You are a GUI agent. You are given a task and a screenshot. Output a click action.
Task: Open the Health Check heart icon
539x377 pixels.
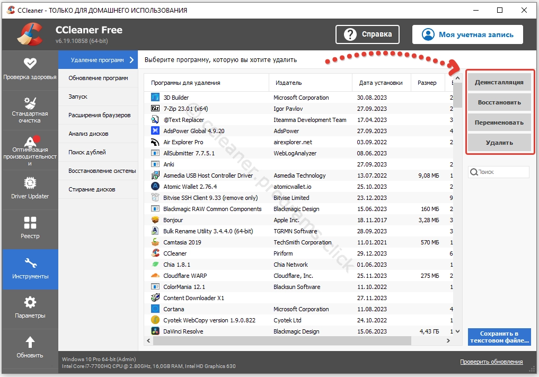[30, 63]
